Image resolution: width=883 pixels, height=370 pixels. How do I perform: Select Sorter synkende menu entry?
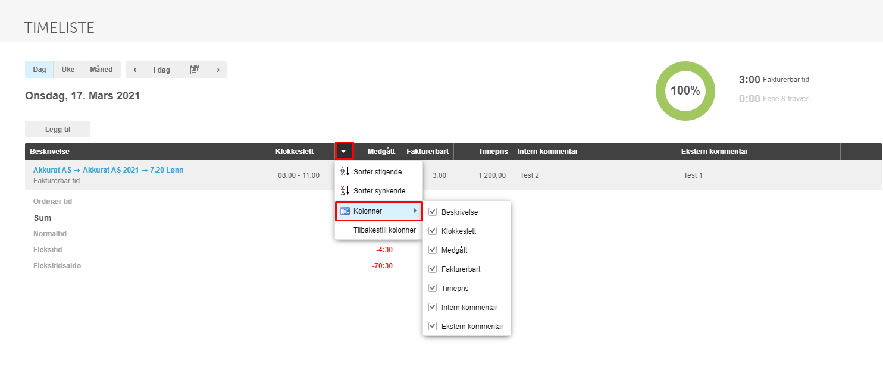pos(378,190)
